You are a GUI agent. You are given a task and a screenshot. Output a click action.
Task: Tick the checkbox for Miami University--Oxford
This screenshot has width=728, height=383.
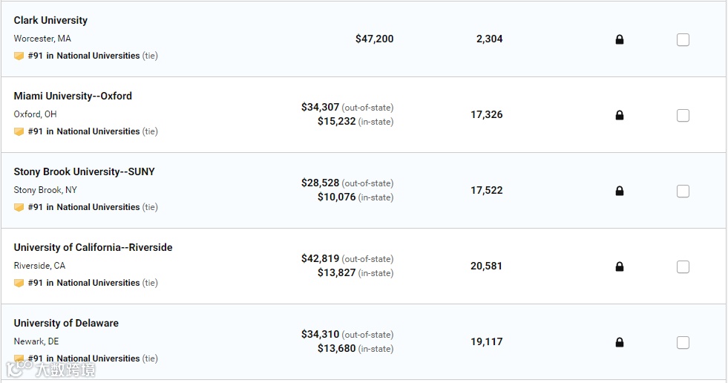683,115
